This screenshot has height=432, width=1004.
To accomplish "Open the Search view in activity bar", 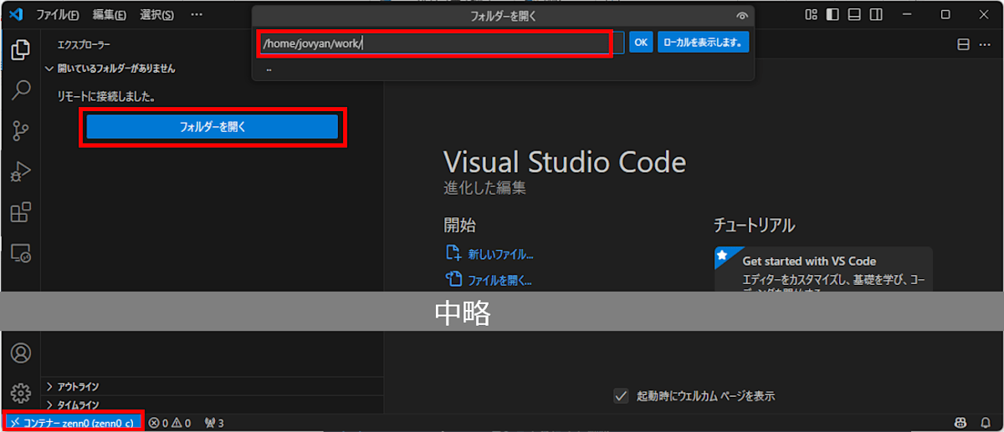I will 20,89.
